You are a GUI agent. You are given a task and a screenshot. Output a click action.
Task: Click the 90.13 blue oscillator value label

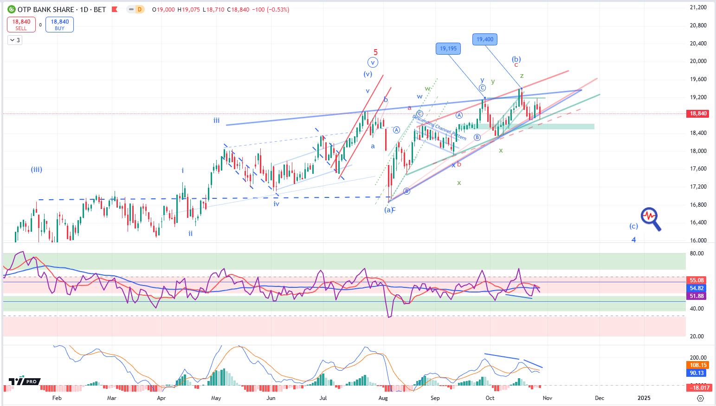(697, 373)
